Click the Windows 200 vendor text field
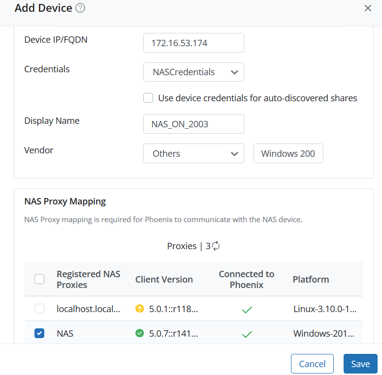Viewport: 382px width, 375px height. tap(288, 153)
